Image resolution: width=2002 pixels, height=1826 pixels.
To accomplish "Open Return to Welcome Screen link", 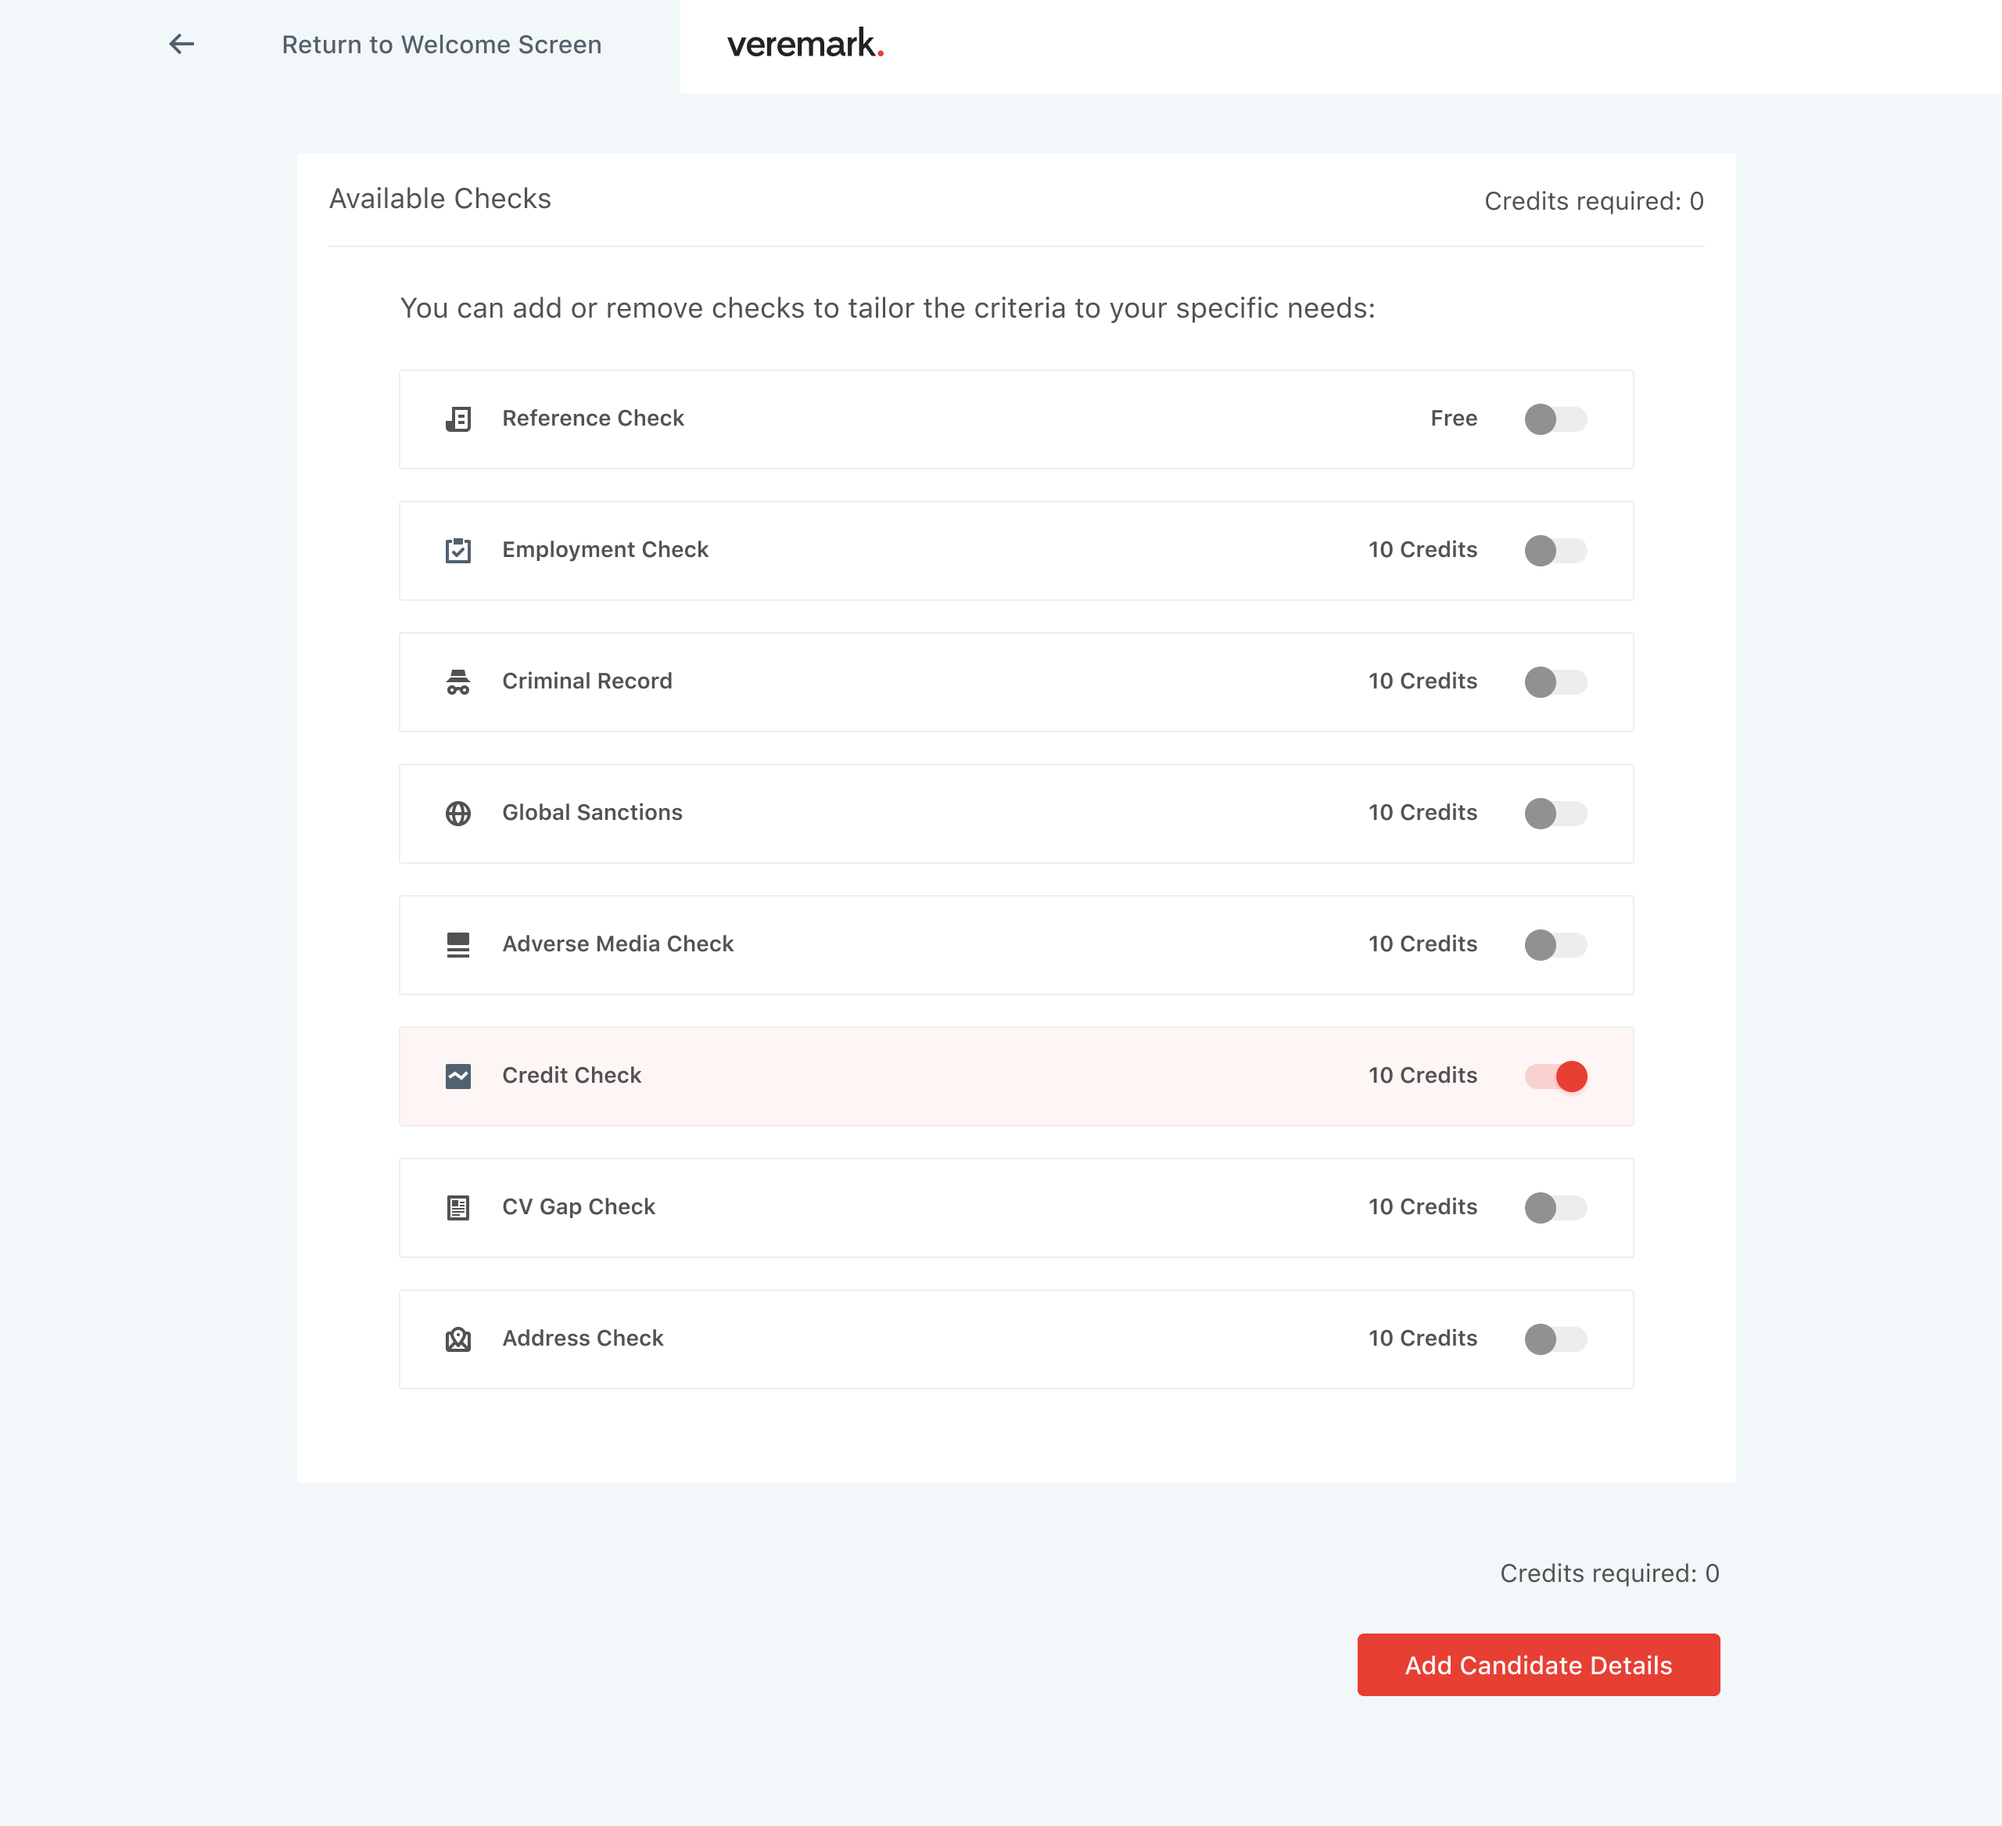I will point(441,45).
